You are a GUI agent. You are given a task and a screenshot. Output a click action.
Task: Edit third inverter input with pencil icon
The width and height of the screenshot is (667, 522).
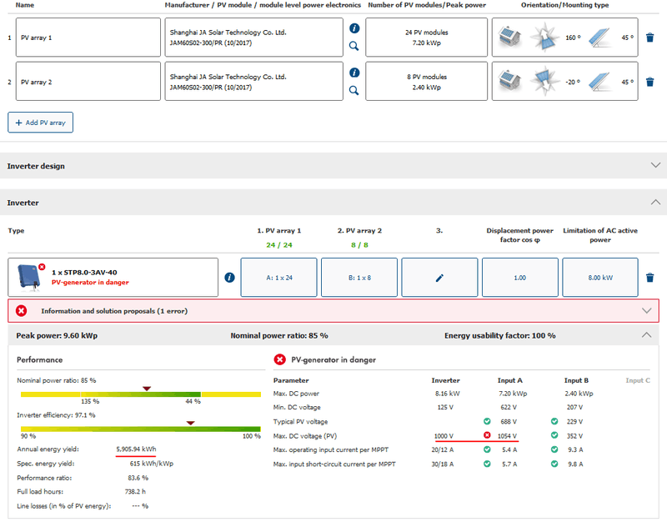pos(439,278)
